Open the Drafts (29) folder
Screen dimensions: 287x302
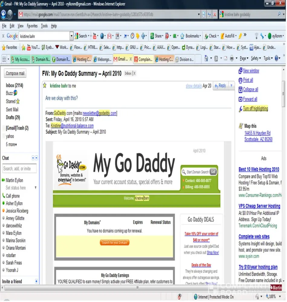tap(13, 117)
